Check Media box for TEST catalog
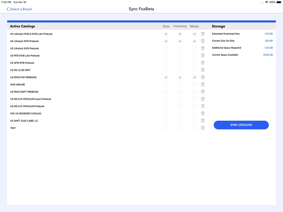 click(194, 128)
